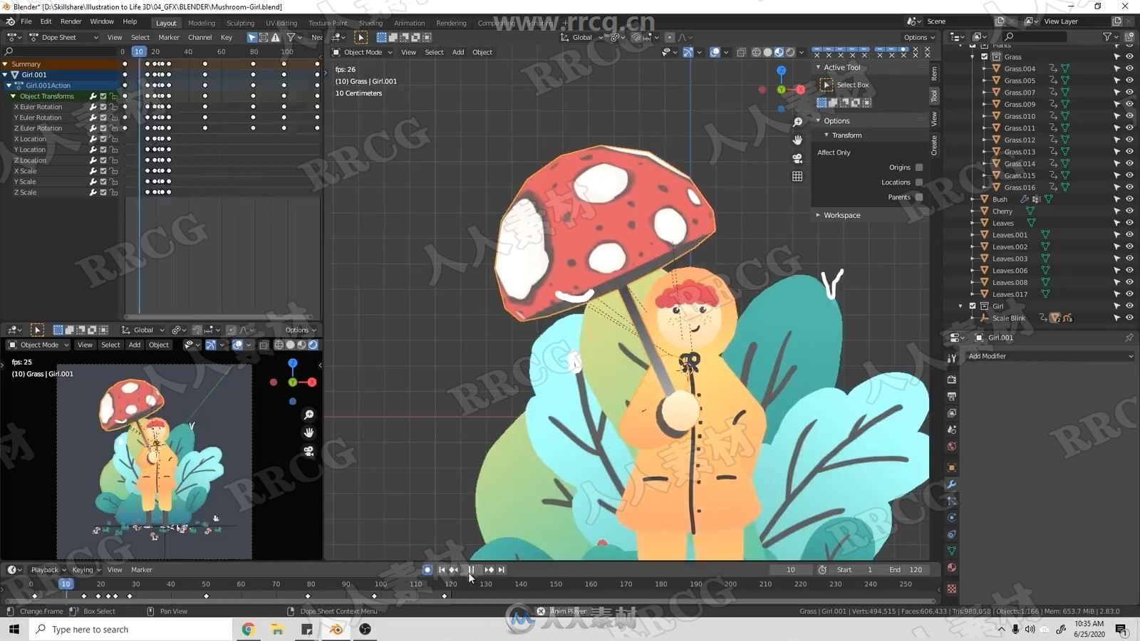Open the Render properties tab icon
The height and width of the screenshot is (641, 1140).
pos(951,380)
